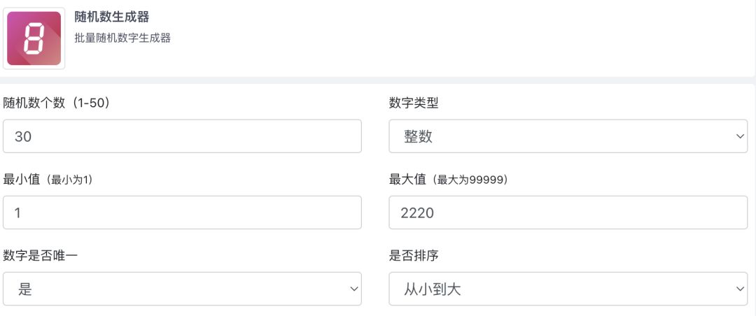Click the chevron arrow of the 是 select
Viewport: 756px width, 316px height.
coord(354,289)
